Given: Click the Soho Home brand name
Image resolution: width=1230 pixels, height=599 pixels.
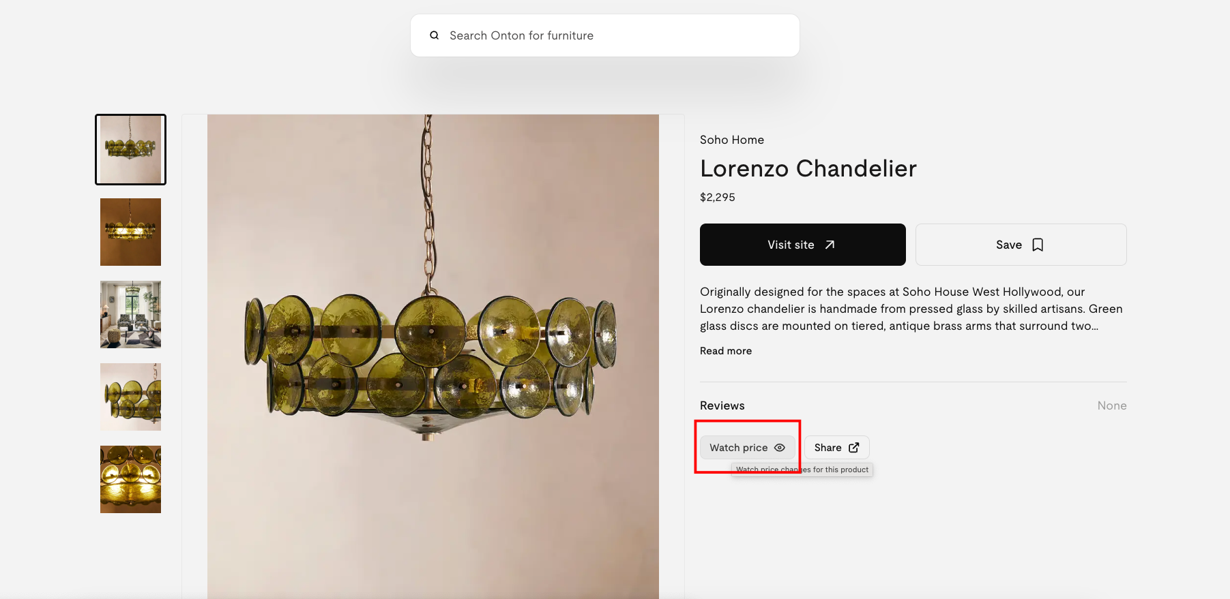Looking at the screenshot, I should click(732, 140).
